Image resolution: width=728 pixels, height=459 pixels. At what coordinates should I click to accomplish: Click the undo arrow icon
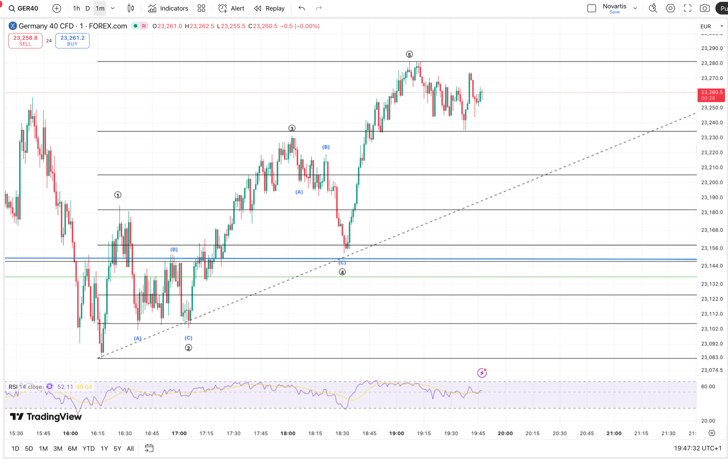[302, 8]
